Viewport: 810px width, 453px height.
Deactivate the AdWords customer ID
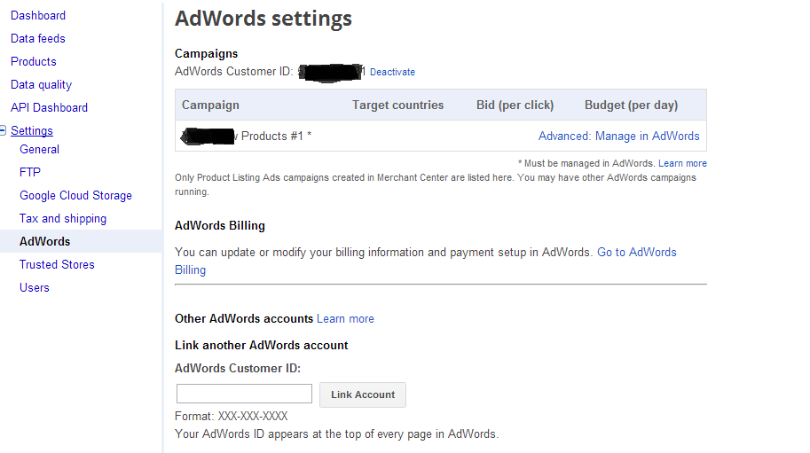(392, 72)
